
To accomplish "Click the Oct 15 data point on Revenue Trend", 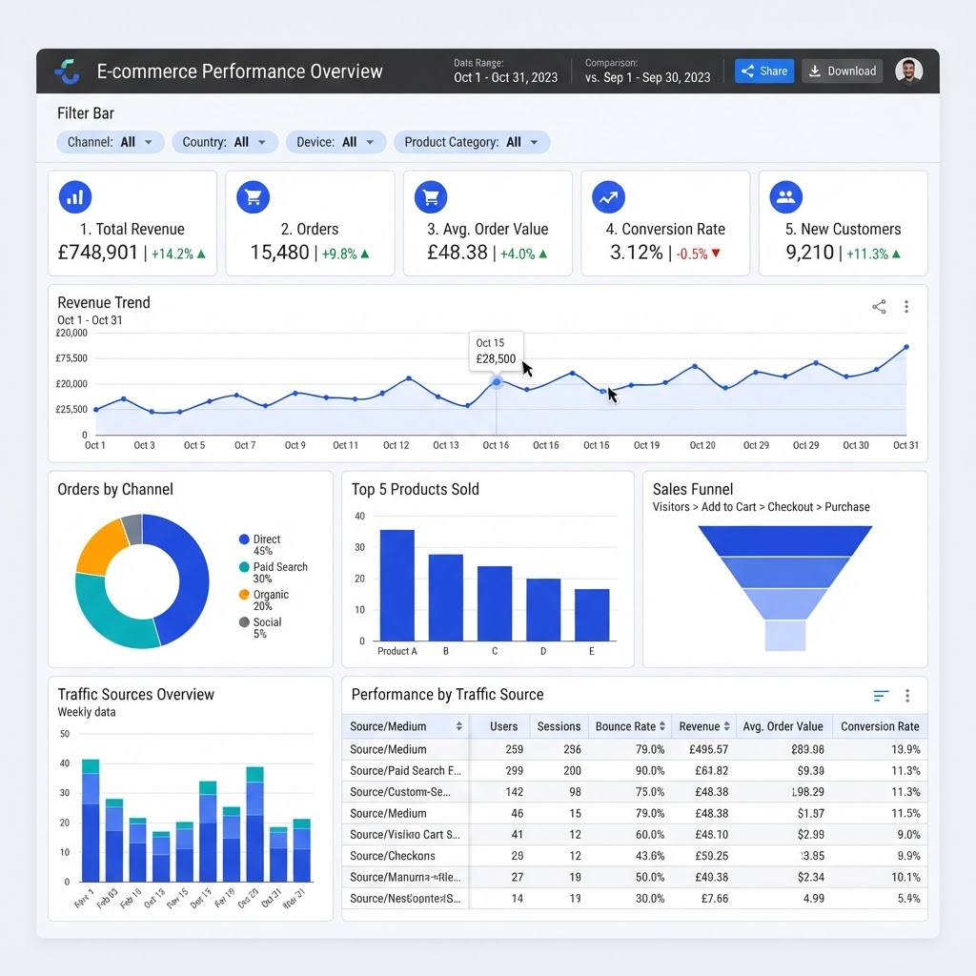I will coord(496,381).
